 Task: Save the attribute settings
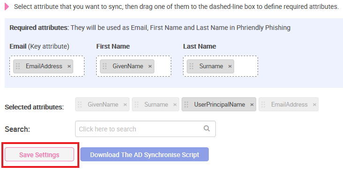coord(39,154)
